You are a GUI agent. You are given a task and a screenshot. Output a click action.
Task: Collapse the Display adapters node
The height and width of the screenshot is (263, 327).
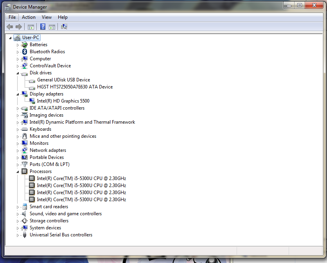(x=18, y=94)
